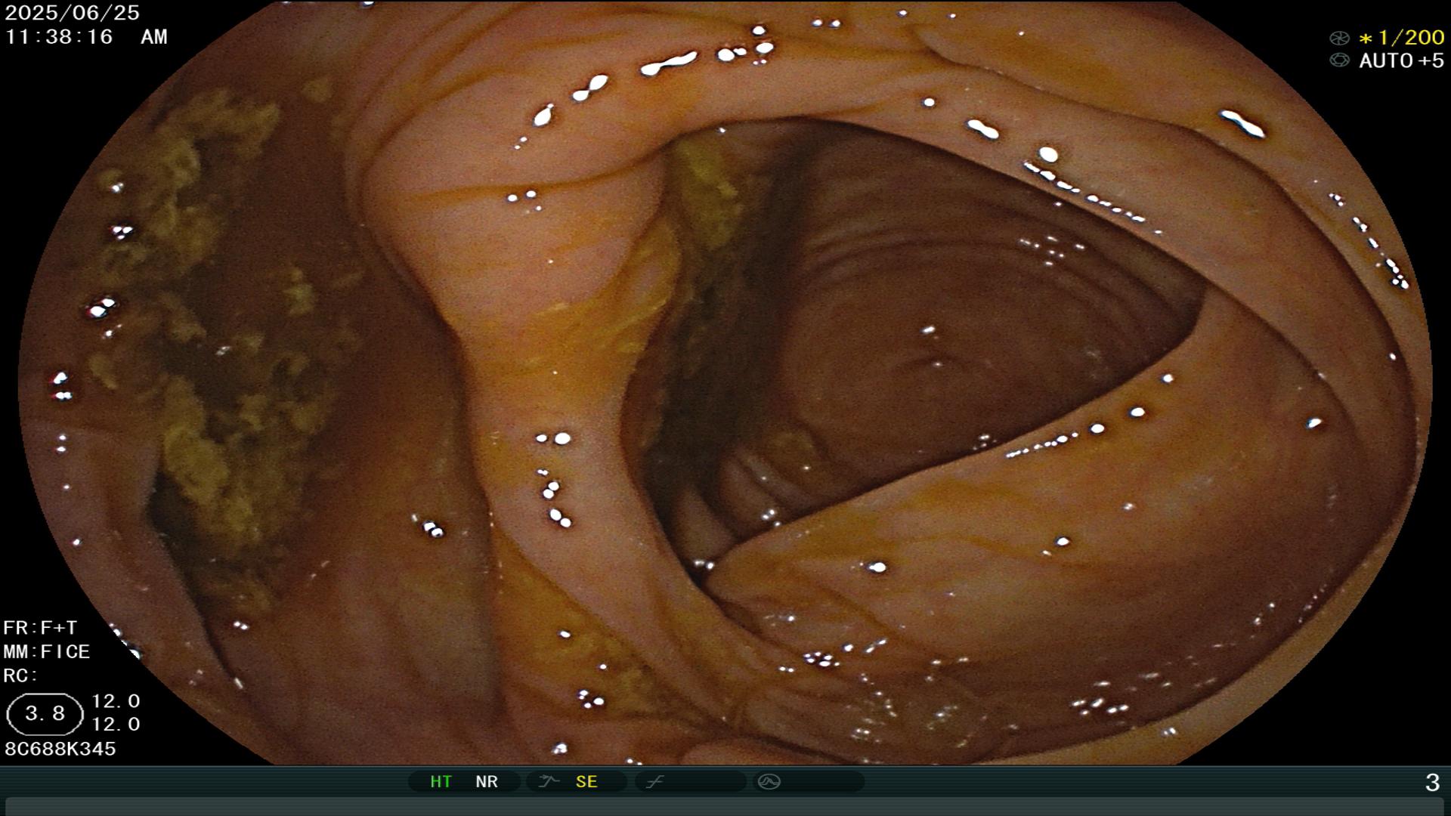Image resolution: width=1451 pixels, height=816 pixels.
Task: Click the MM:FICE mode label
Action: coord(47,651)
